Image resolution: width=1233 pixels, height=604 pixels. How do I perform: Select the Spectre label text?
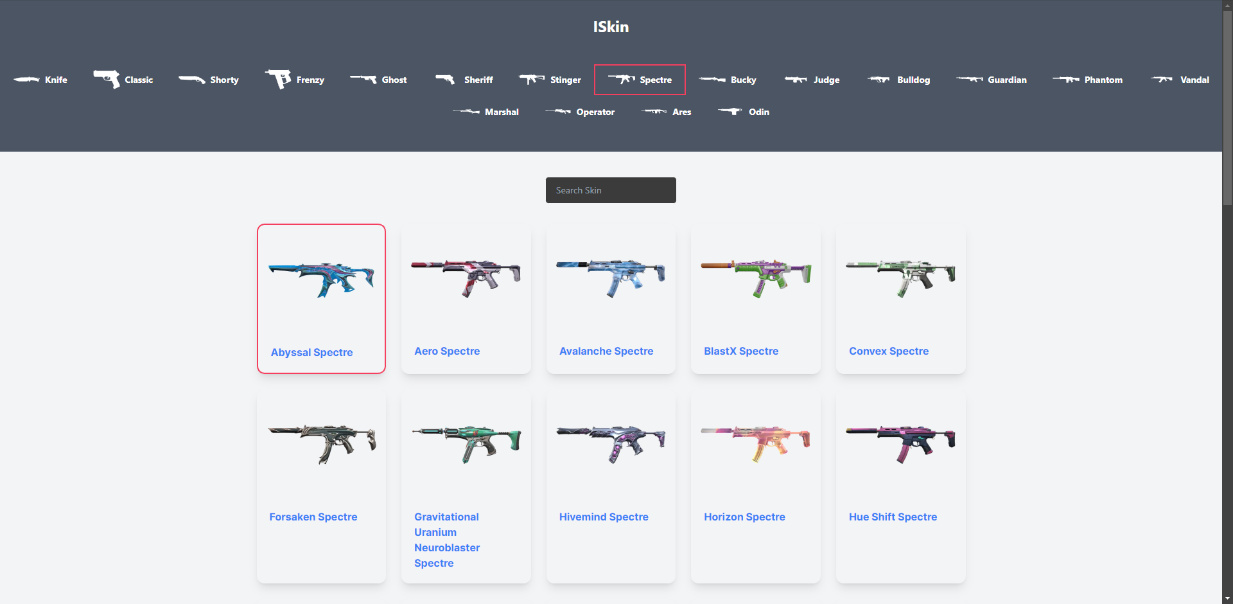tap(656, 80)
